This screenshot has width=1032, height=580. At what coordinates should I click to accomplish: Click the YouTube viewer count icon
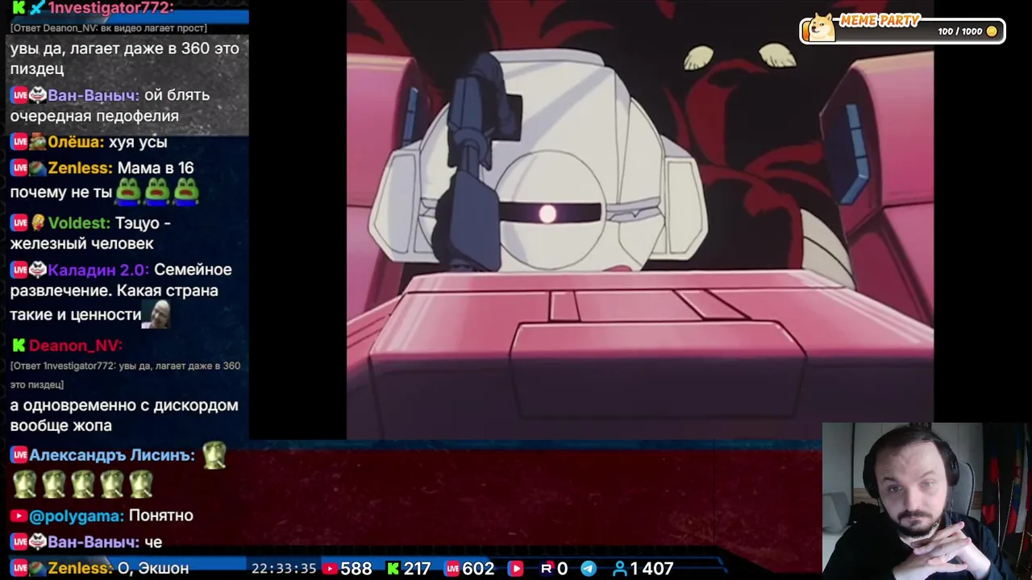point(330,569)
